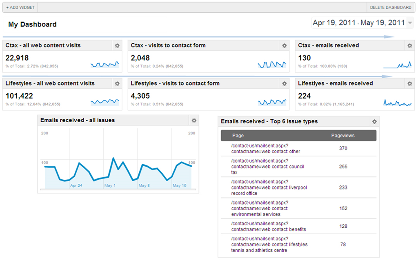The image size is (418, 262).
Task: Click gear on Lifestyles visits to contact form
Action: [285, 84]
